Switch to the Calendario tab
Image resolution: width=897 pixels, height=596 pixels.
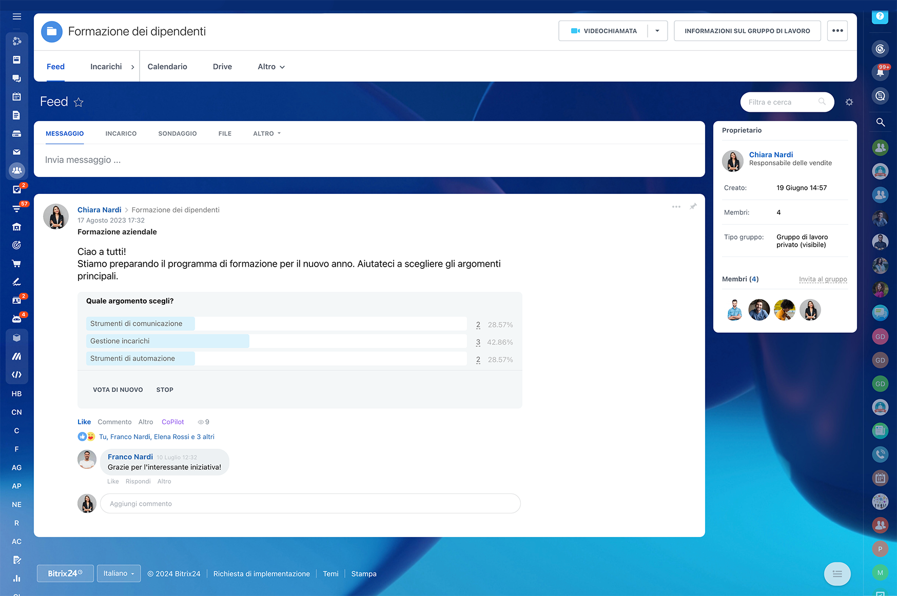[x=167, y=67]
